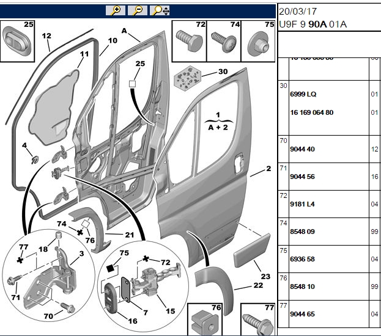Viewport: 381px width, 336px height.
Task: Click part number 9044 65
Action: [302, 314]
